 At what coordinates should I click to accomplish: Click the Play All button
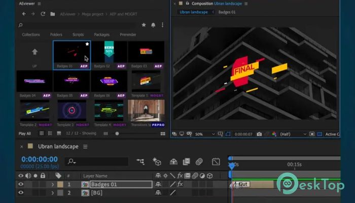tap(25, 133)
